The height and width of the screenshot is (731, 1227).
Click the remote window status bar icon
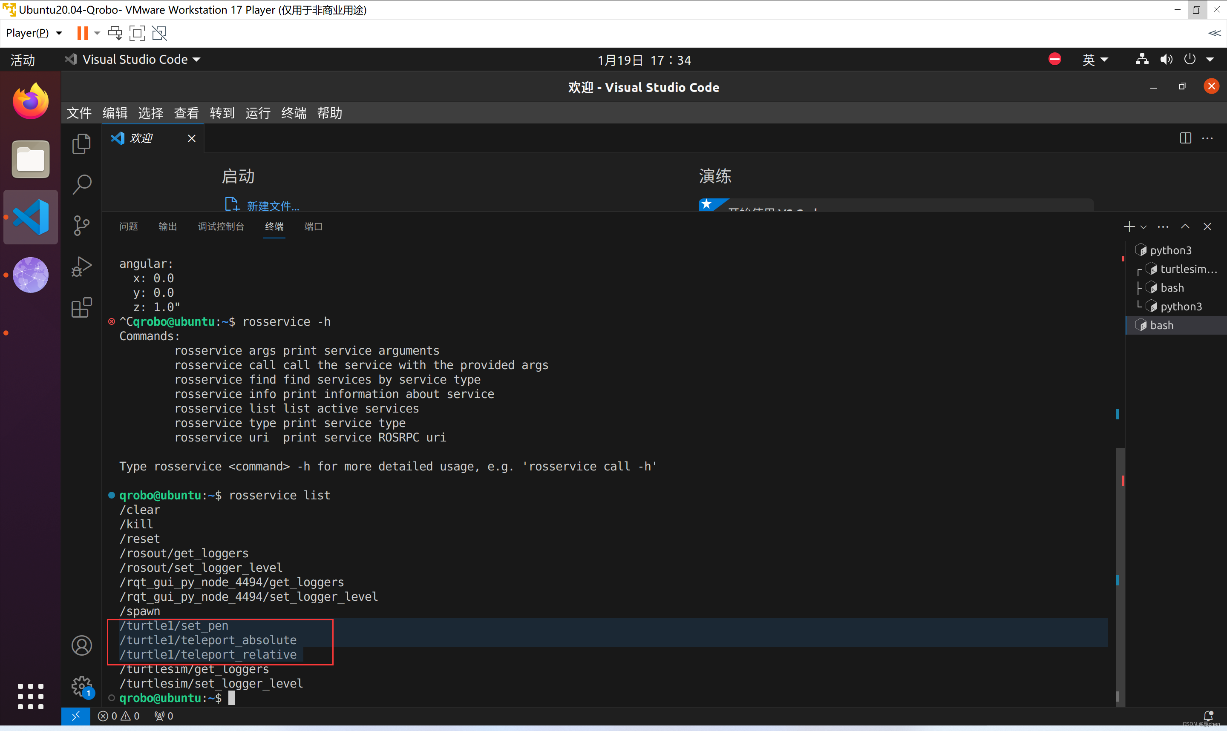click(x=76, y=716)
